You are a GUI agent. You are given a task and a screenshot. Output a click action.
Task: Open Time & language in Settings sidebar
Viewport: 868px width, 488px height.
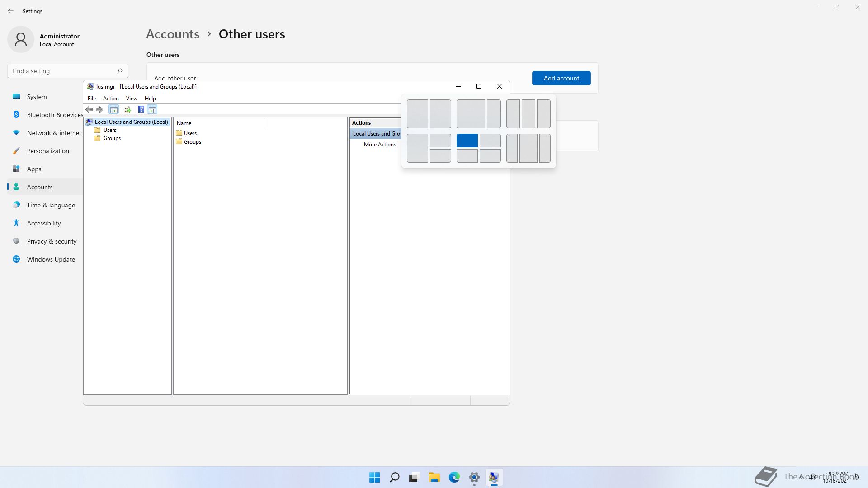tap(45, 205)
